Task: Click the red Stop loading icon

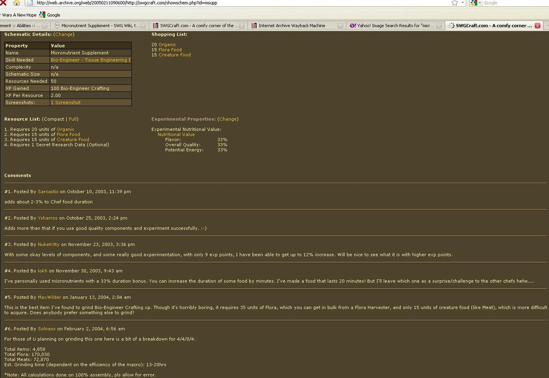Action: point(3,3)
